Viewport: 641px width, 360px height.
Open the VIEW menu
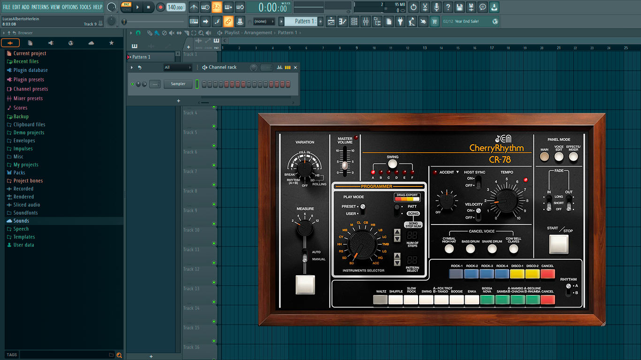55,7
